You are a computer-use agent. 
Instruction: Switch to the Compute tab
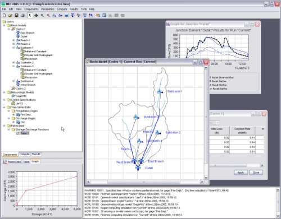pyautogui.click(x=25, y=154)
